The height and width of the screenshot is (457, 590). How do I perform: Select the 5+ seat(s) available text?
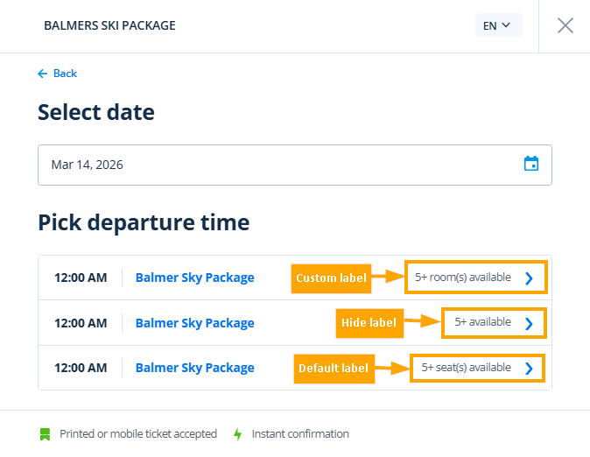tap(466, 368)
